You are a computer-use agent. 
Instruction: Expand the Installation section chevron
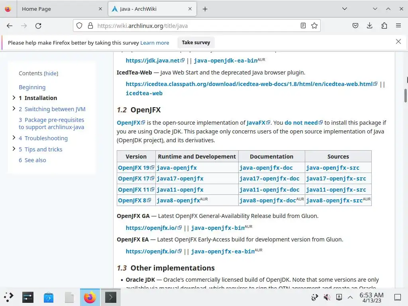tap(14, 98)
